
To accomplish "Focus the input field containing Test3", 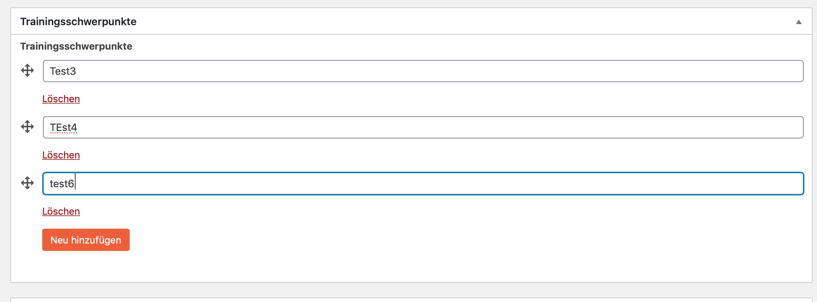I will [x=423, y=71].
